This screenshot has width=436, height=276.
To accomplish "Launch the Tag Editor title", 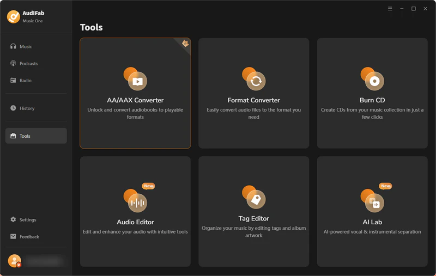I will tap(254, 218).
